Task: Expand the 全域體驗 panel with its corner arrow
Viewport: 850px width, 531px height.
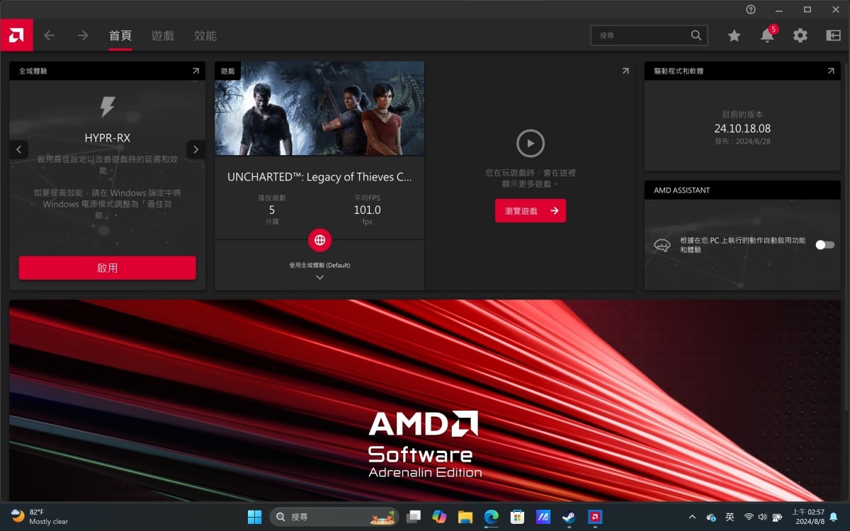Action: coord(195,71)
